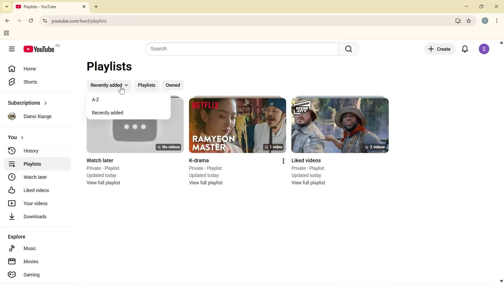Open Gaming in the Explore section
This screenshot has width=504, height=284.
31,274
